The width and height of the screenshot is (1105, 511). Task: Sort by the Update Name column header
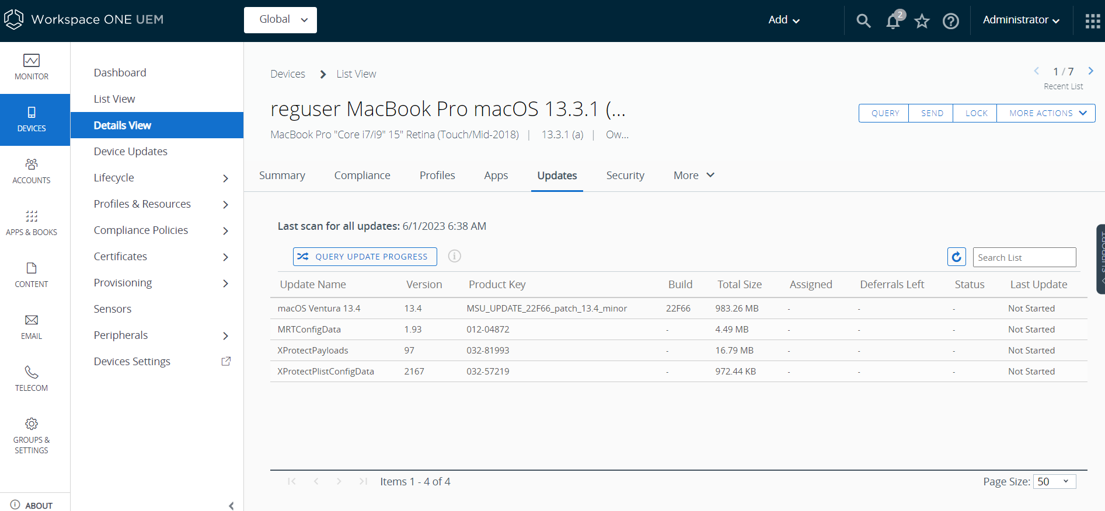tap(313, 285)
